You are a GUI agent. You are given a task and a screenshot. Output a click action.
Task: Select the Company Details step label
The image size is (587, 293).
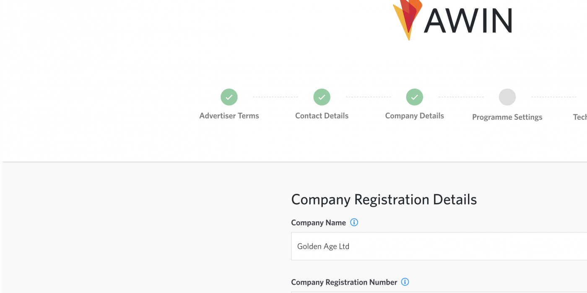414,116
